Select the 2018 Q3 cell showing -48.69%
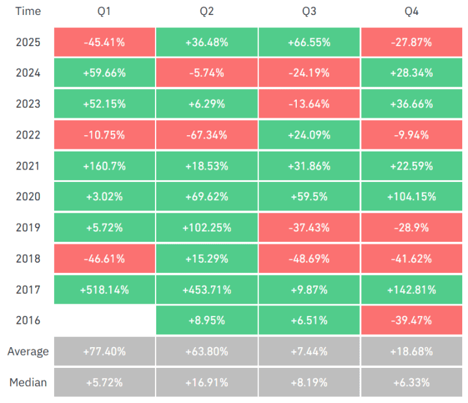This screenshot has width=468, height=403. click(x=309, y=259)
